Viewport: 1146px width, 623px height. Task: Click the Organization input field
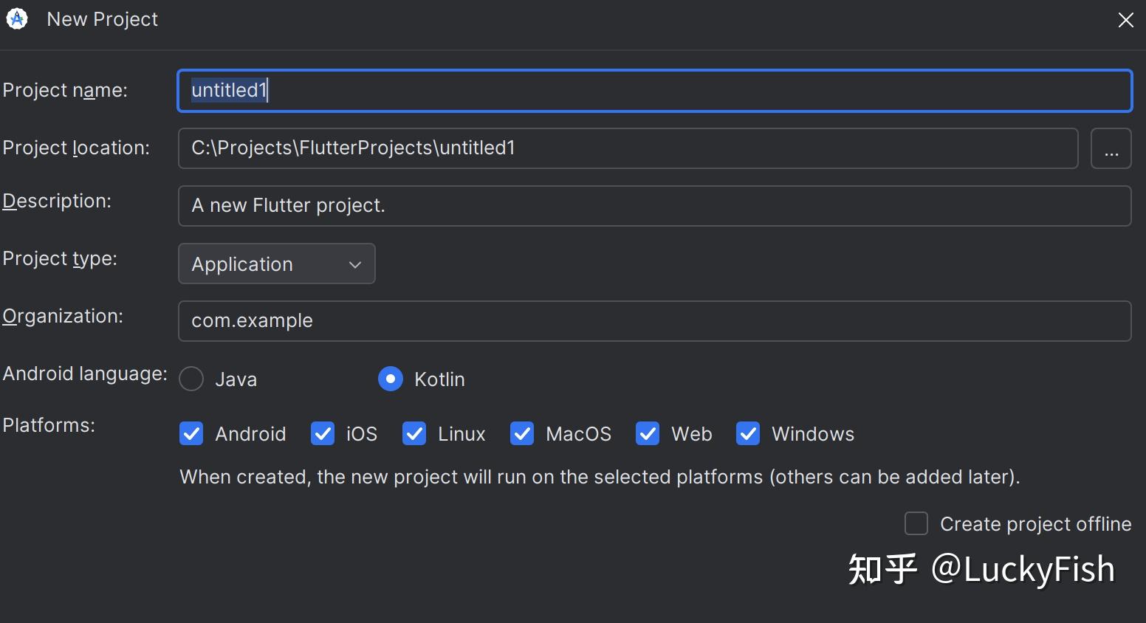pyautogui.click(x=654, y=321)
